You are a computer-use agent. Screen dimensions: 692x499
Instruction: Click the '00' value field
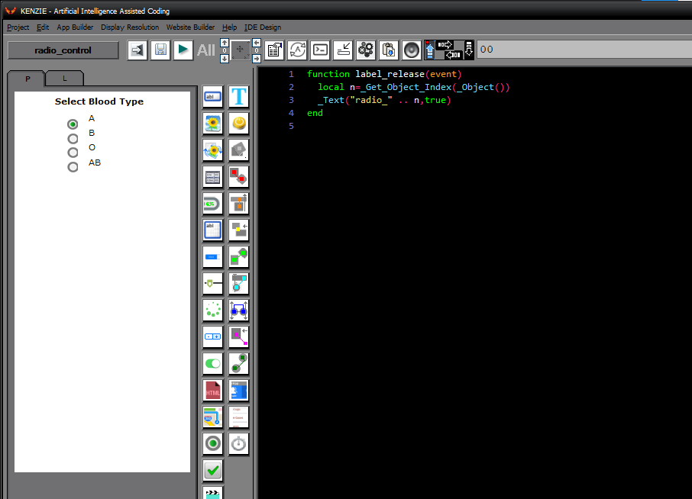click(584, 50)
